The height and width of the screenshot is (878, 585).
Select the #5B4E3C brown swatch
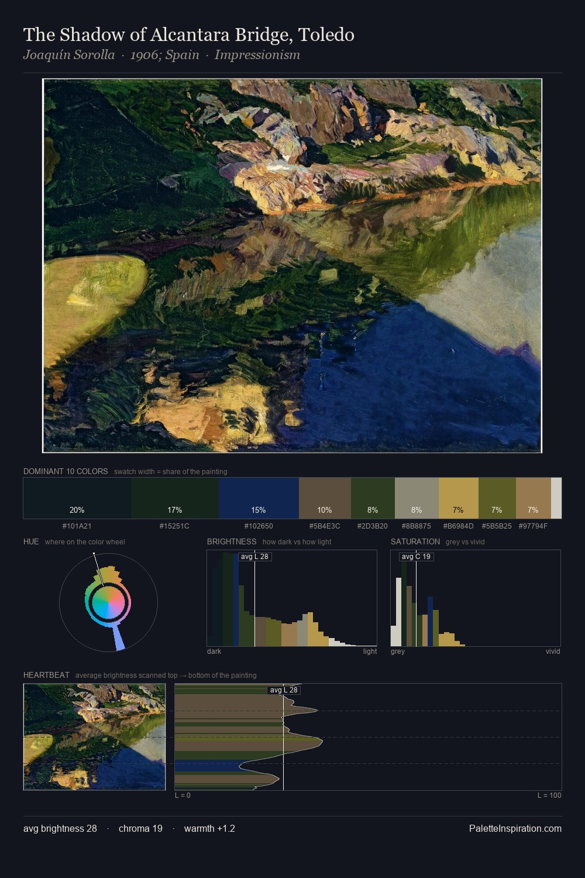[x=325, y=498]
